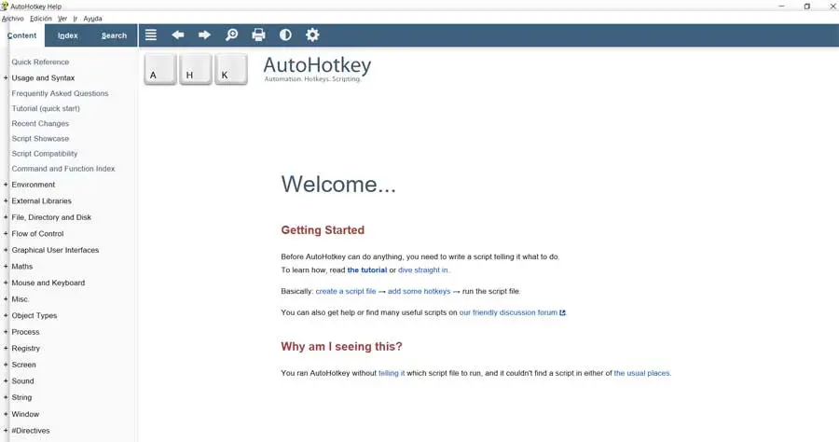Image resolution: width=839 pixels, height=442 pixels.
Task: Follow the "the tutorial" link
Action: [x=367, y=269]
